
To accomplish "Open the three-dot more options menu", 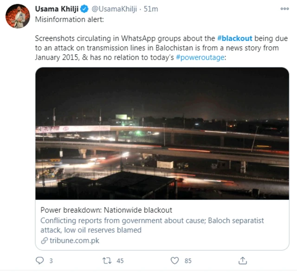I will pyautogui.click(x=283, y=8).
